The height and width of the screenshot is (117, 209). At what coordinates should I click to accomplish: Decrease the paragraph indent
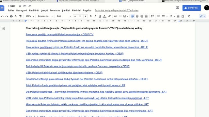(178, 16)
